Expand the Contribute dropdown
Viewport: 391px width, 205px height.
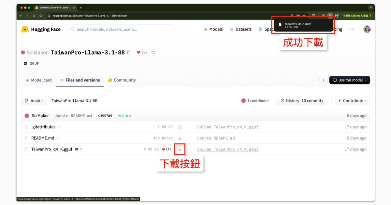click(x=353, y=101)
